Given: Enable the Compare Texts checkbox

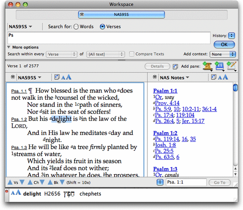Looking at the screenshot, I should pyautogui.click(x=132, y=54).
